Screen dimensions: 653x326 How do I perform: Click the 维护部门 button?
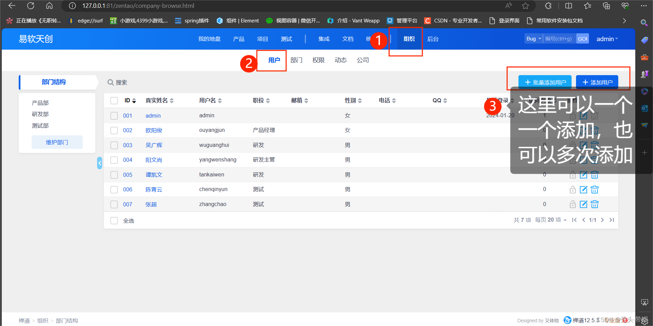click(x=57, y=142)
